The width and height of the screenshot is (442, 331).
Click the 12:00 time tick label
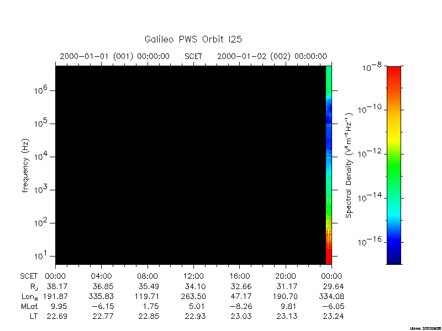click(193, 276)
